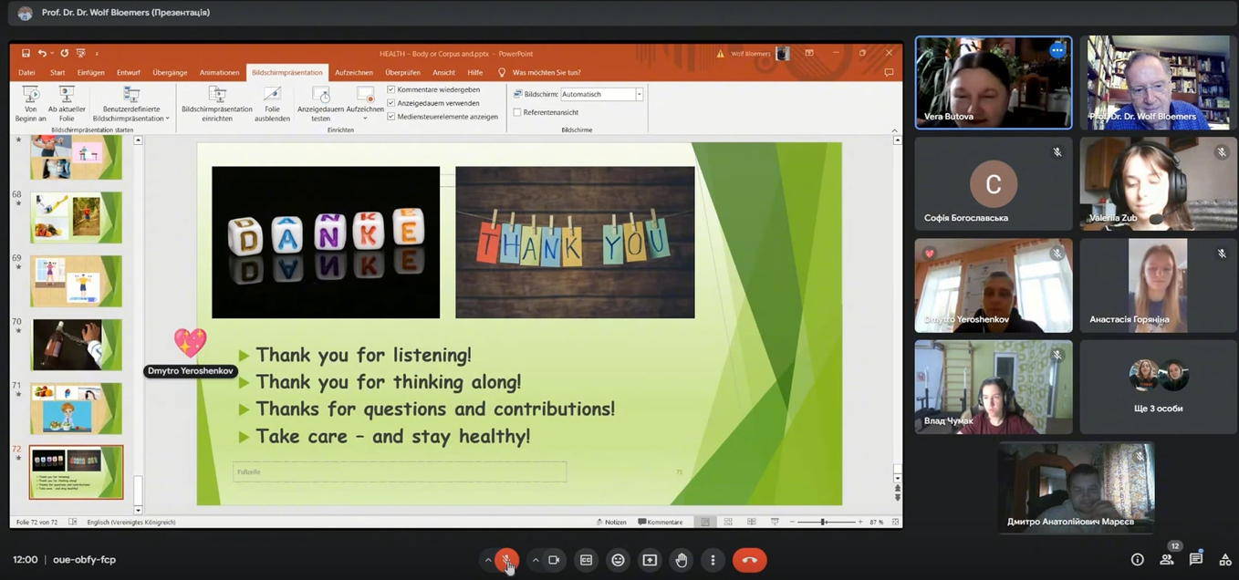Expand audio settings arrow beside microphone
This screenshot has width=1239, height=580.
pos(488,560)
